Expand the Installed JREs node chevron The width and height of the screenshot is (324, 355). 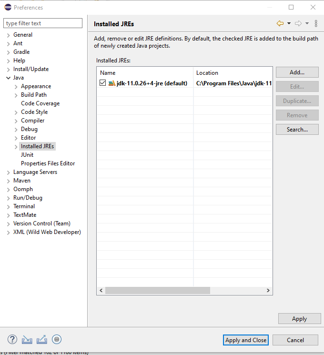tap(16, 147)
